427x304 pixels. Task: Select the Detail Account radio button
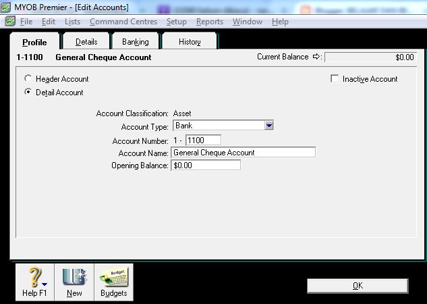point(28,92)
